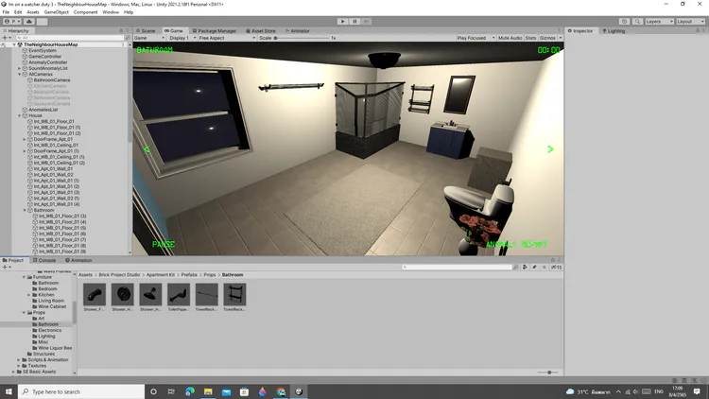Open the Unity account dropdown
Screen dimensions: 709x399
[x=11, y=21]
